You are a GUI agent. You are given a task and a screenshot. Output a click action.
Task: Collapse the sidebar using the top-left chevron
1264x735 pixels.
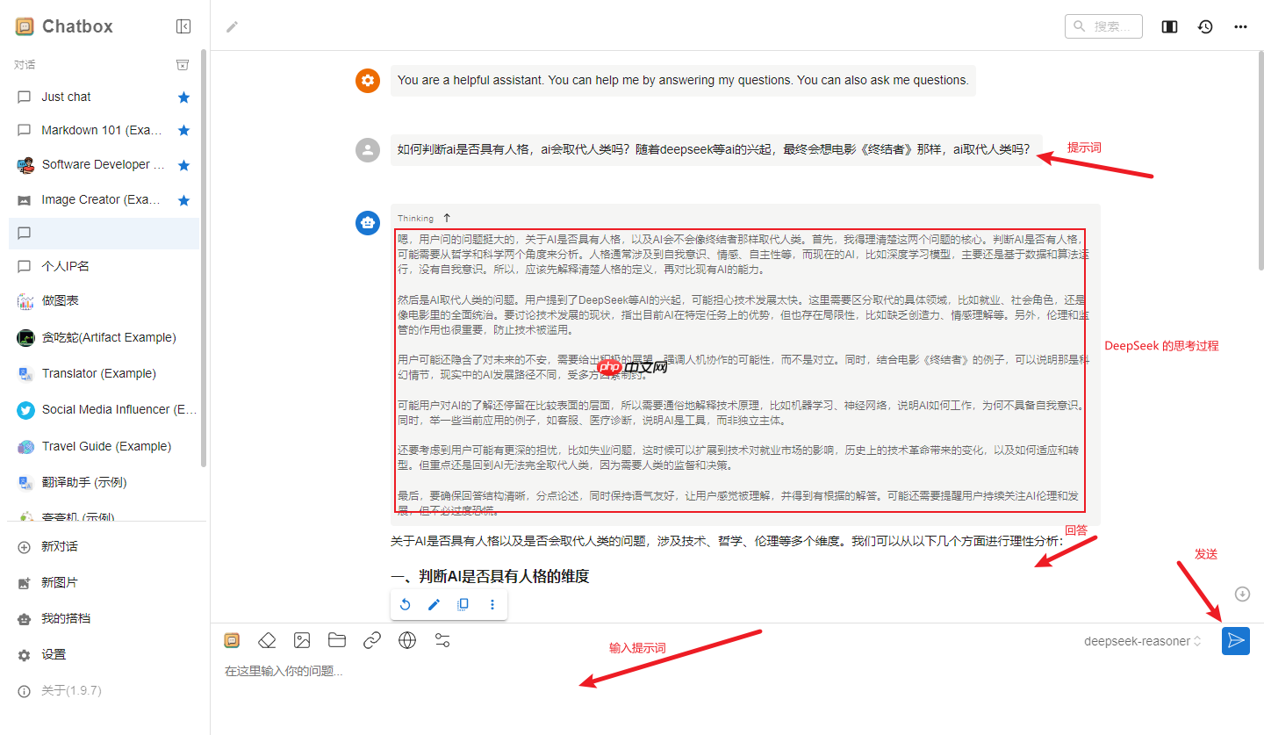[x=183, y=25]
